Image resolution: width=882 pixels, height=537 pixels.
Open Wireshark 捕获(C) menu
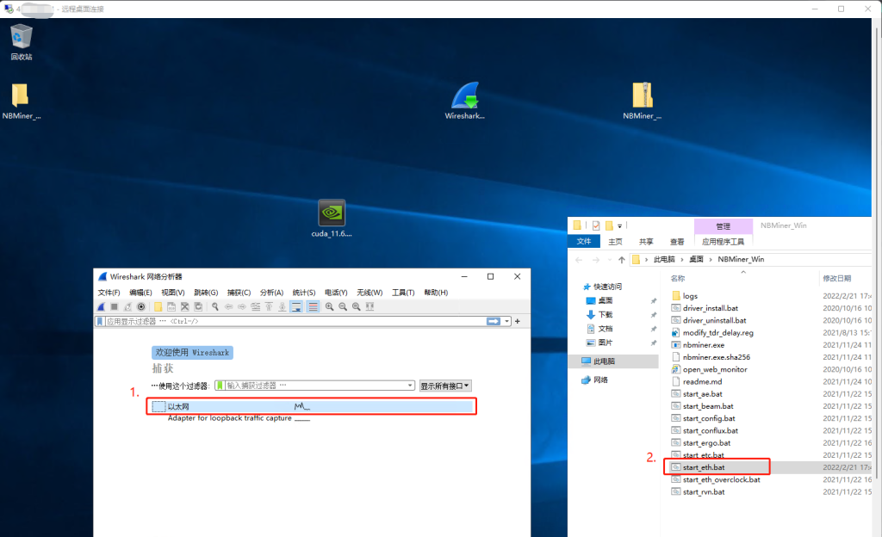pyautogui.click(x=239, y=293)
